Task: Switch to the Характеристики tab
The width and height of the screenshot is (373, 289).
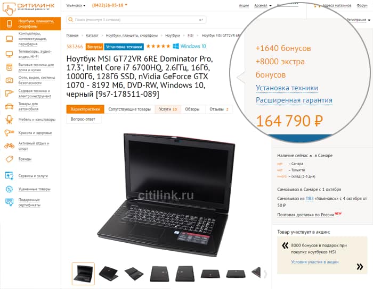Action: point(85,109)
